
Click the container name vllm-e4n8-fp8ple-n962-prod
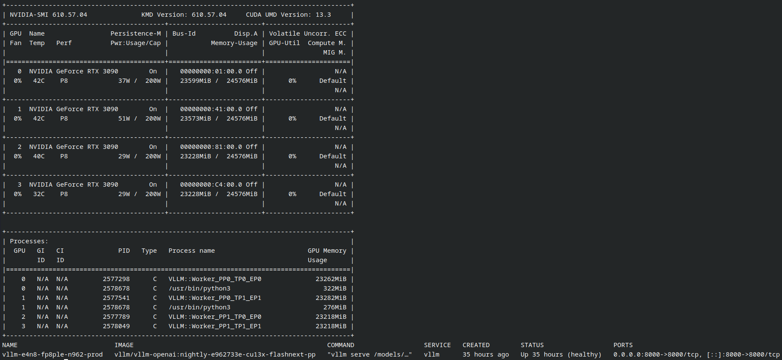tap(52, 354)
